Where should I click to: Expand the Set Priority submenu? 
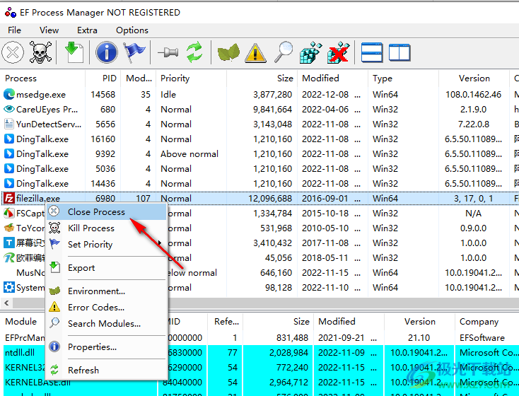[x=107, y=245]
